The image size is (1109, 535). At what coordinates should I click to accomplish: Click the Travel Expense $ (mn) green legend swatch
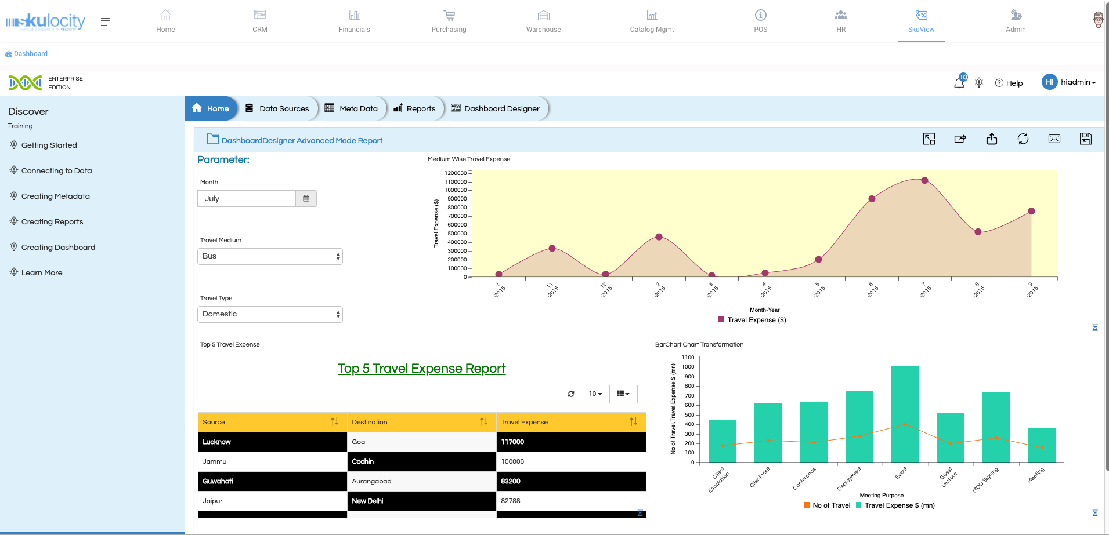tap(859, 505)
